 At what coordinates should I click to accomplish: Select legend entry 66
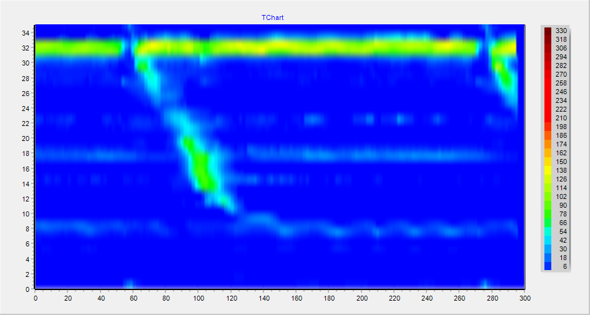pyautogui.click(x=563, y=223)
